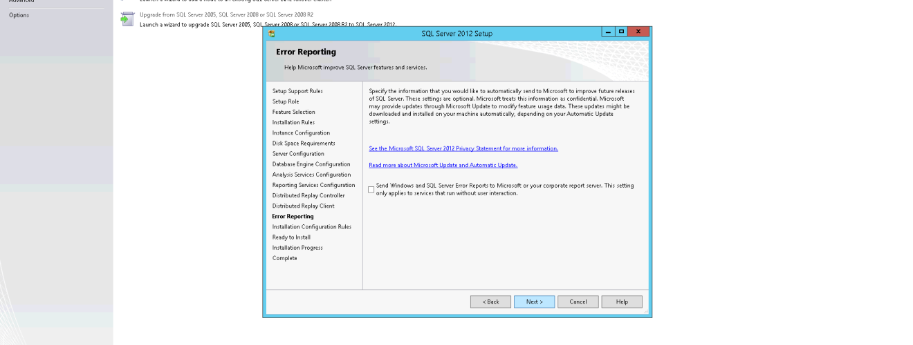Image resolution: width=913 pixels, height=345 pixels.
Task: Select Ready to Install step
Action: pyautogui.click(x=291, y=237)
